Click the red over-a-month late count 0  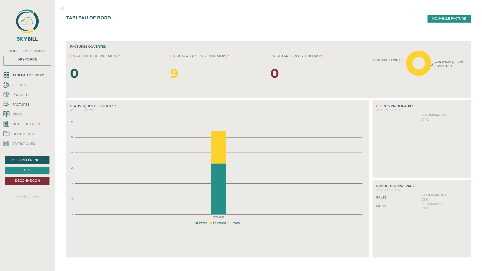[275, 74]
